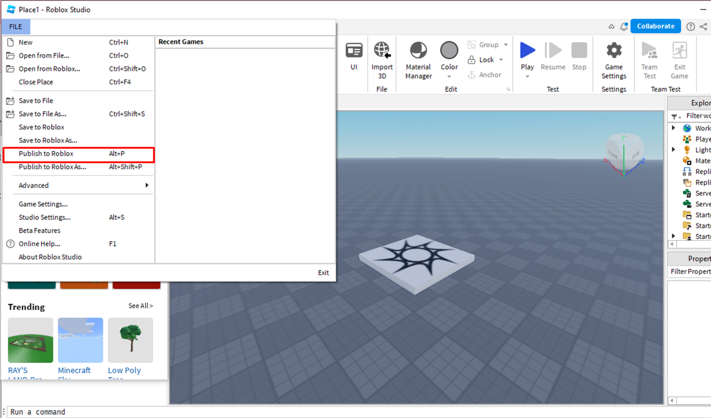
Task: Click Exit in File menu
Action: pos(323,272)
